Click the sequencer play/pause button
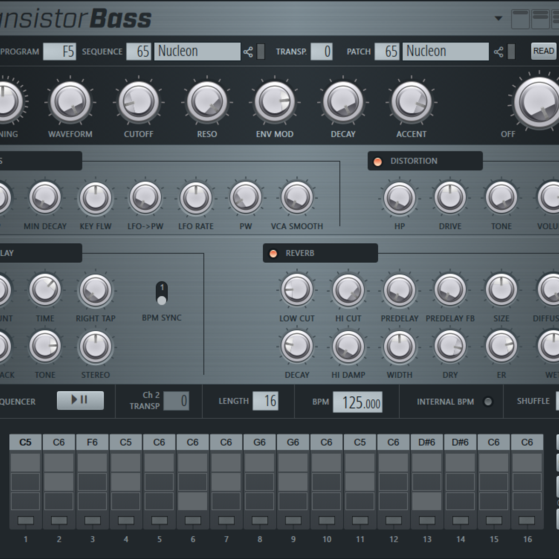Screen dimensions: 559x559 coord(80,400)
